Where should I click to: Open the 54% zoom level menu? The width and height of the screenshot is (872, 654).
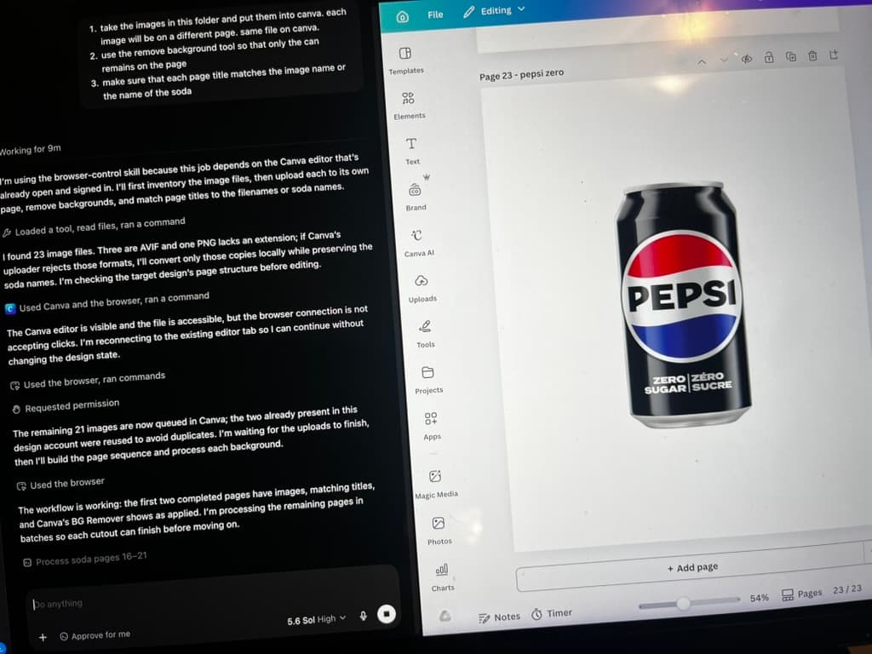[x=759, y=597]
